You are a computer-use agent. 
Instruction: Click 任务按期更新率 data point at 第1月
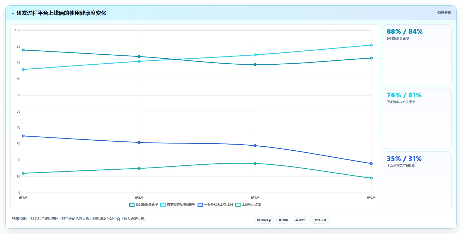click(x=23, y=50)
